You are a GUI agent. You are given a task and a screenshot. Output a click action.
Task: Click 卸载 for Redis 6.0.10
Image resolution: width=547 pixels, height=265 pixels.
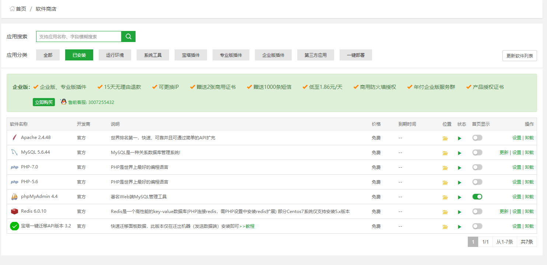point(529,212)
